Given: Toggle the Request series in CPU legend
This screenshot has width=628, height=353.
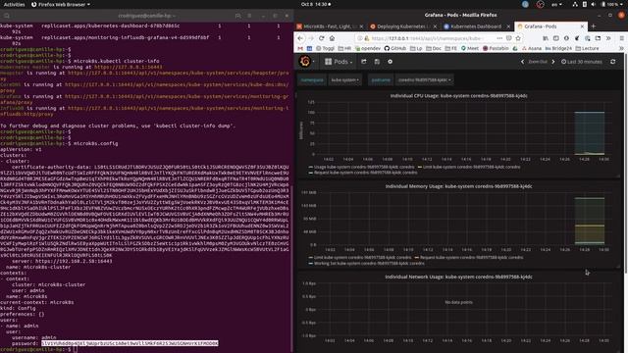Looking at the screenshot, I should coord(363,173).
